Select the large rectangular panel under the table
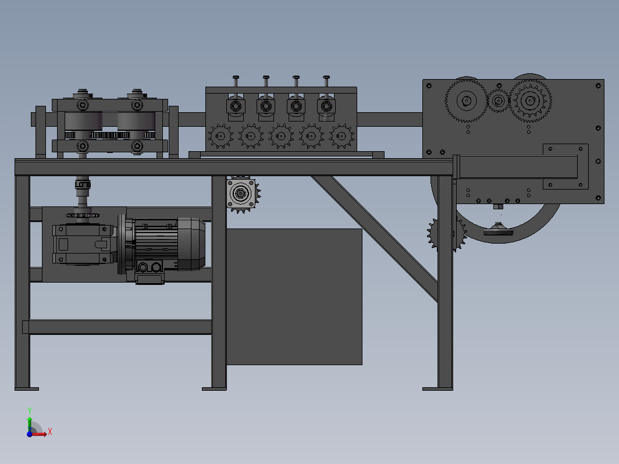The width and height of the screenshot is (619, 464). 294,297
